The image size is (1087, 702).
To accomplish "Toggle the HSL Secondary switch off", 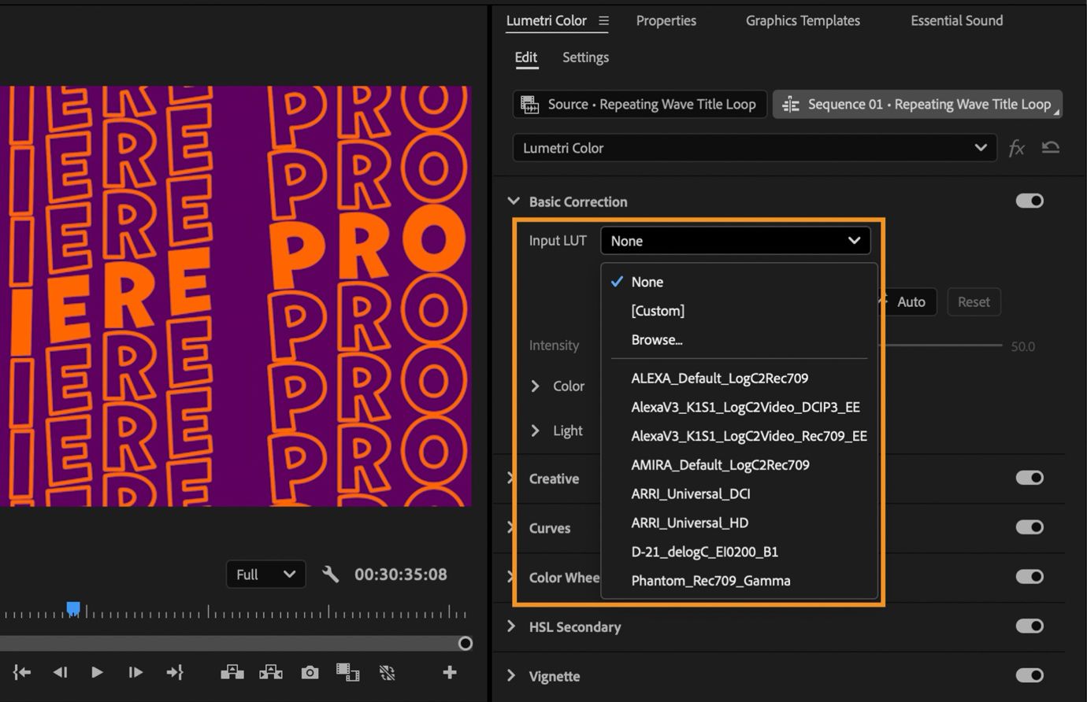I will [x=1029, y=626].
